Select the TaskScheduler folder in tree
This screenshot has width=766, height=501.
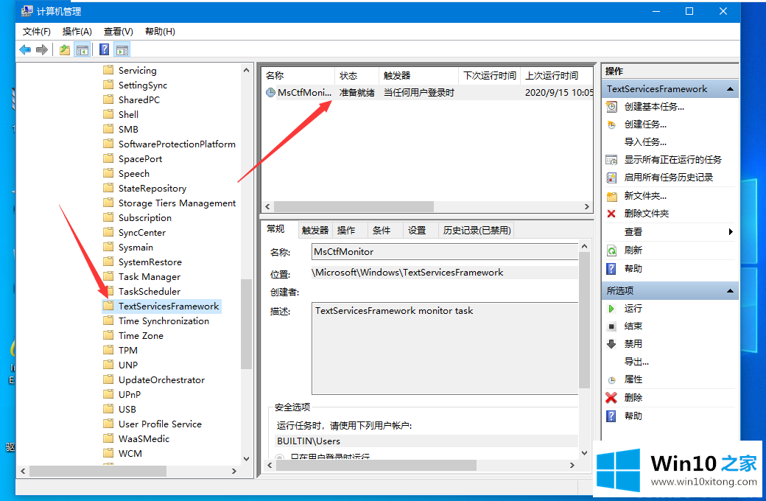click(149, 291)
